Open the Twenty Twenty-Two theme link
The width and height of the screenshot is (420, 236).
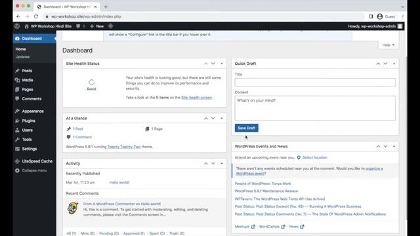click(124, 147)
